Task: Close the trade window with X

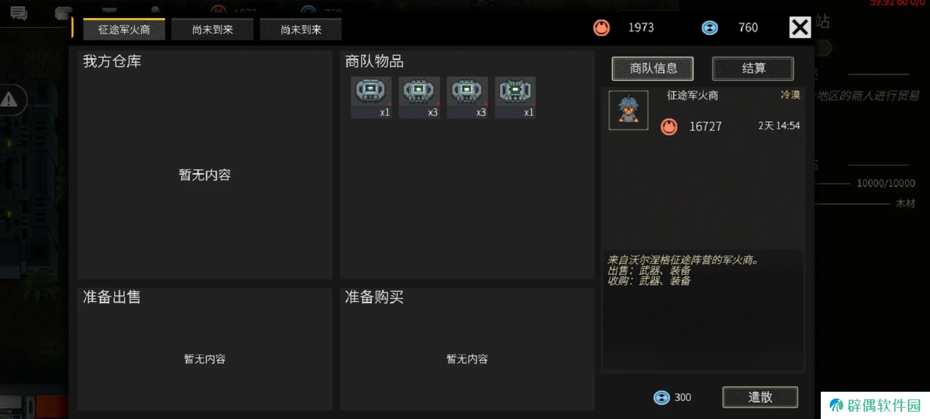Action: click(800, 27)
